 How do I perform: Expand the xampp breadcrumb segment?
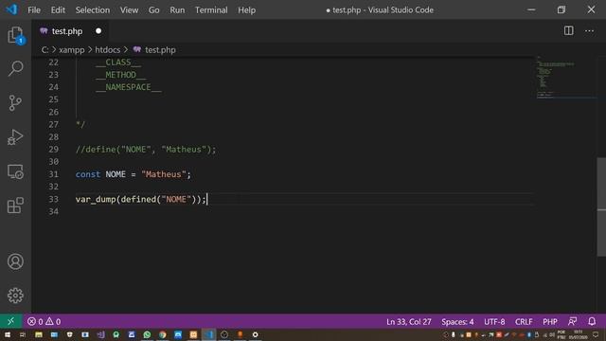(x=72, y=50)
